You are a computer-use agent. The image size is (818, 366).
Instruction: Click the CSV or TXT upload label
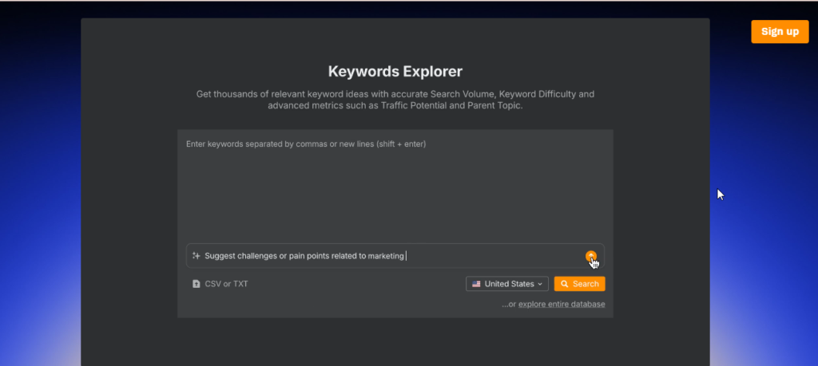point(226,284)
